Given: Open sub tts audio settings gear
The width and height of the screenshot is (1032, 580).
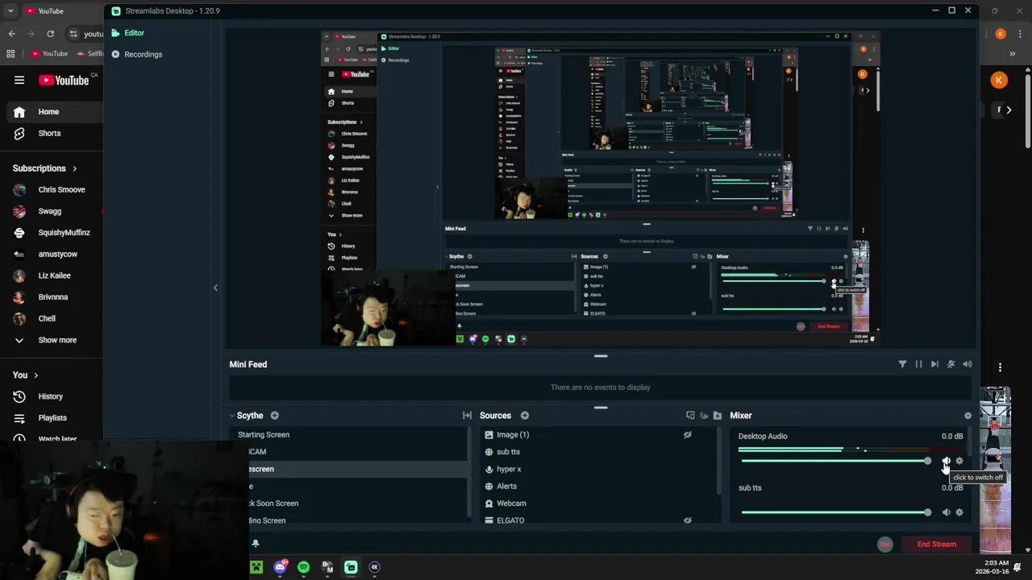Looking at the screenshot, I should [959, 512].
